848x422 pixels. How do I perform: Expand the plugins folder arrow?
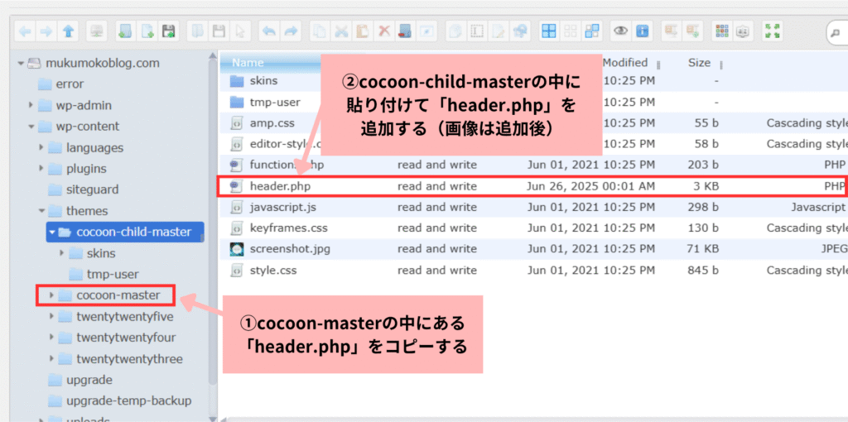(41, 168)
